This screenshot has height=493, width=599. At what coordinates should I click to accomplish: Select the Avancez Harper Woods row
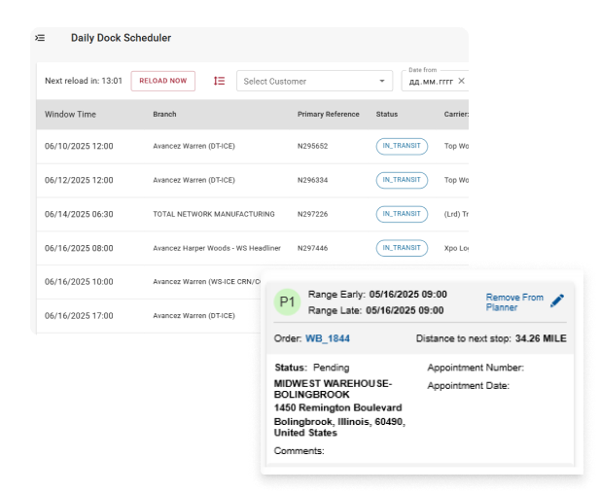pyautogui.click(x=216, y=248)
